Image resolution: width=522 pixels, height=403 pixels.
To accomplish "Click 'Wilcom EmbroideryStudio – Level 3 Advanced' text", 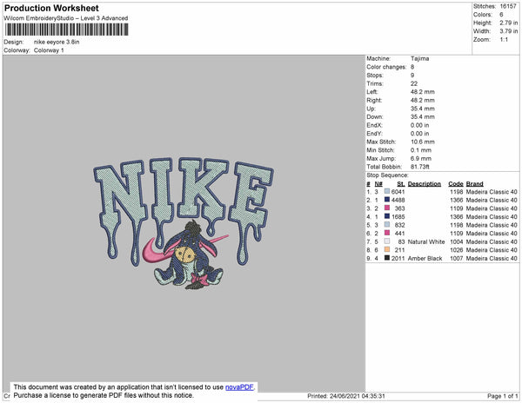I will tap(66, 18).
